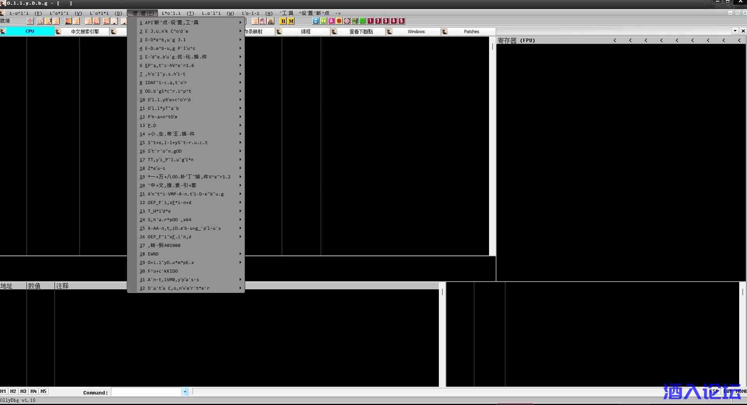Click the yellow M toolbar icon

[x=291, y=21]
